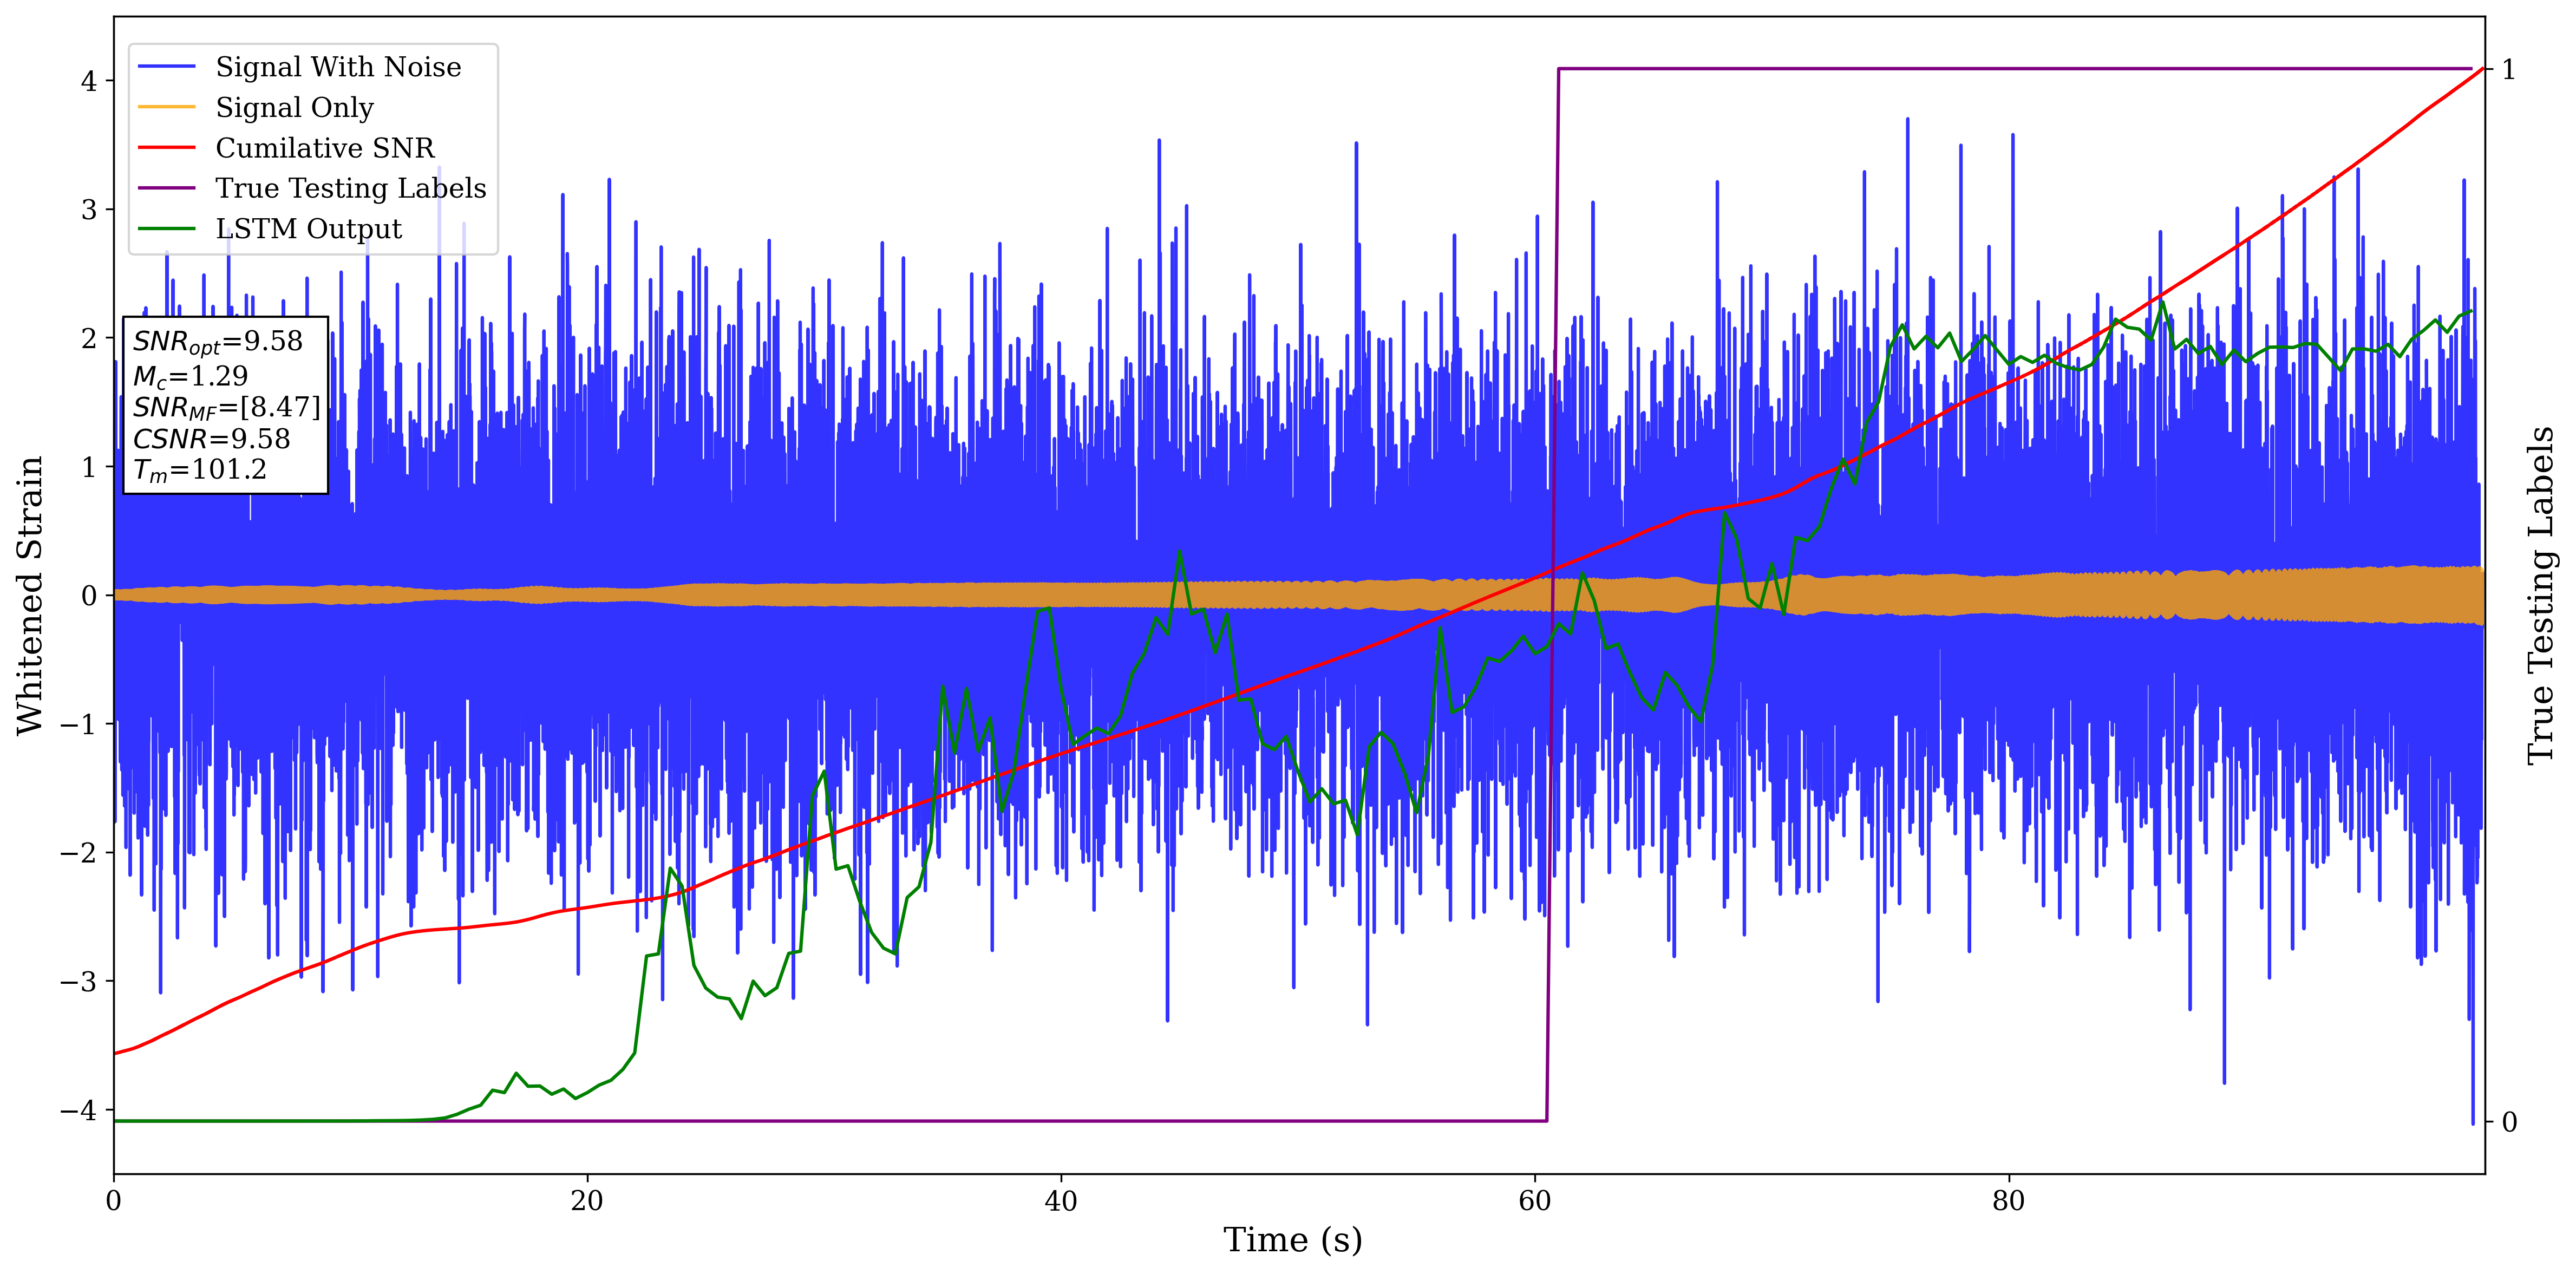
Task: Click the red Cumilative SNR legend line
Action: pos(167,148)
